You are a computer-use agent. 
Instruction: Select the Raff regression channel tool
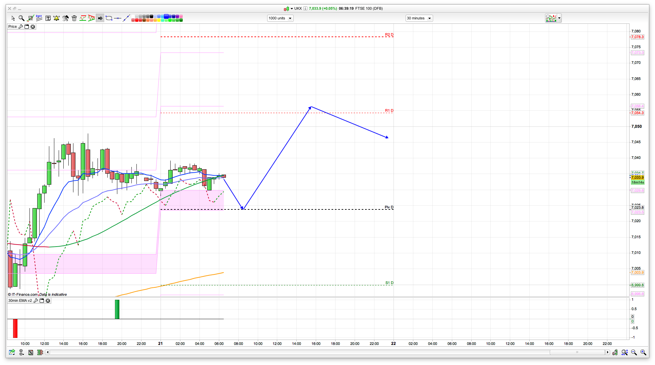[39, 18]
